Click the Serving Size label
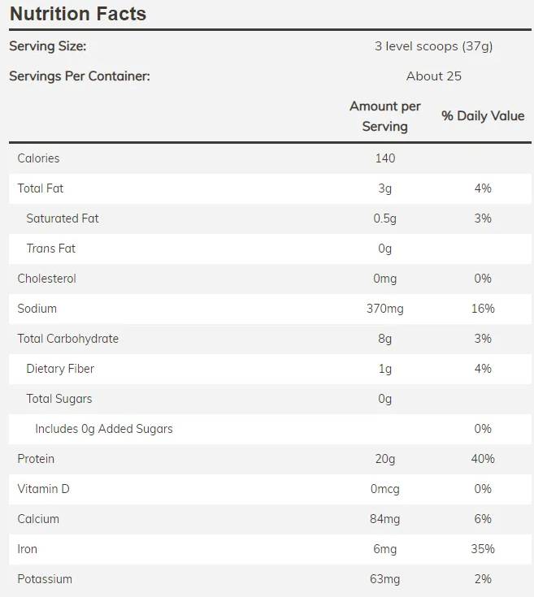Image resolution: width=534 pixels, height=597 pixels. pyautogui.click(x=47, y=46)
